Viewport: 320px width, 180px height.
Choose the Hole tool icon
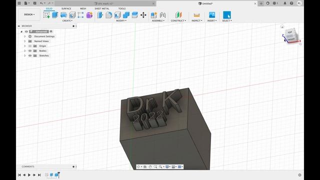(72, 15)
